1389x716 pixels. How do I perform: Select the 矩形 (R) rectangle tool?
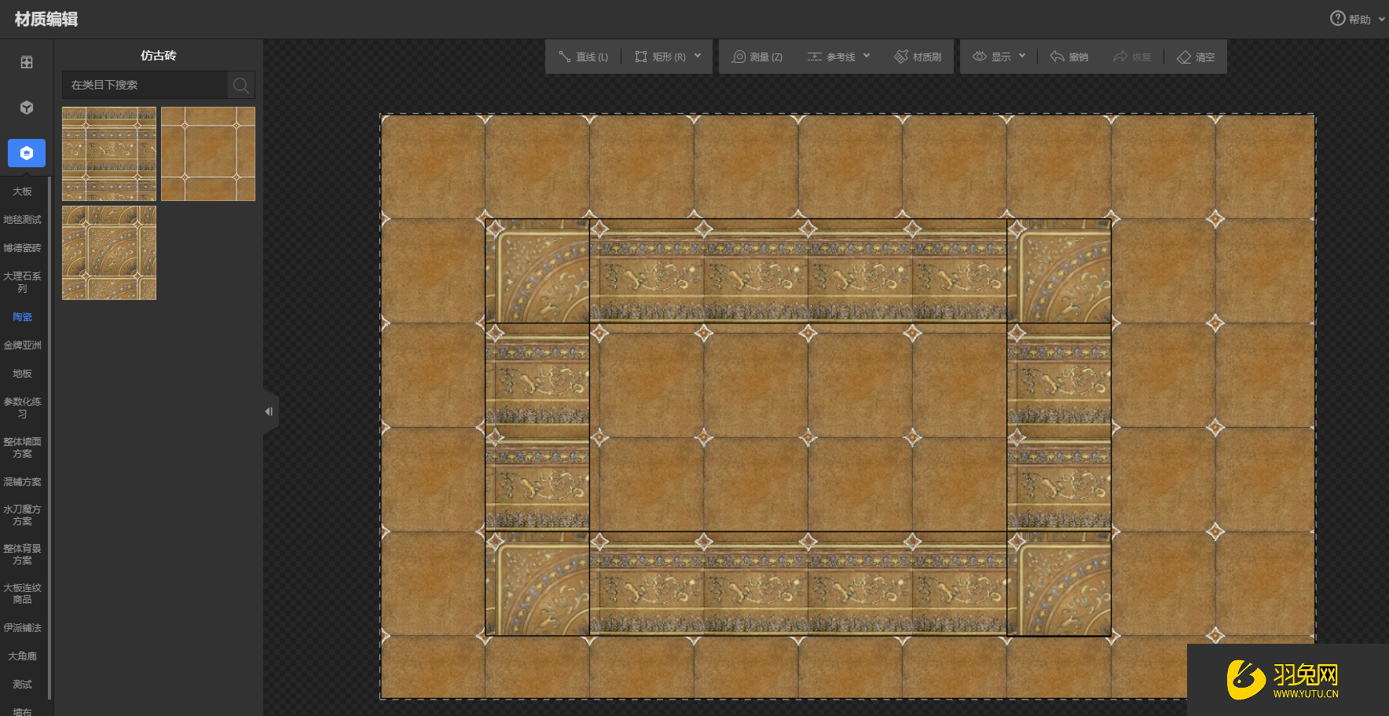click(660, 57)
